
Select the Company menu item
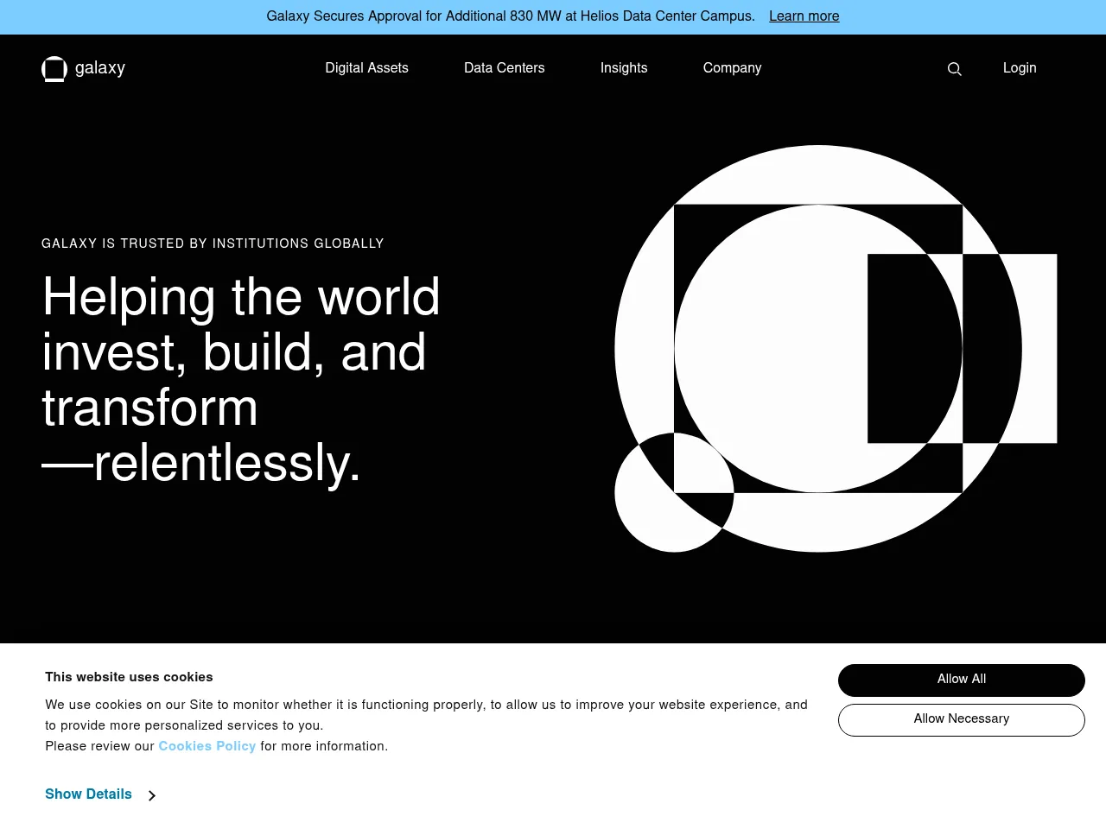click(x=732, y=68)
